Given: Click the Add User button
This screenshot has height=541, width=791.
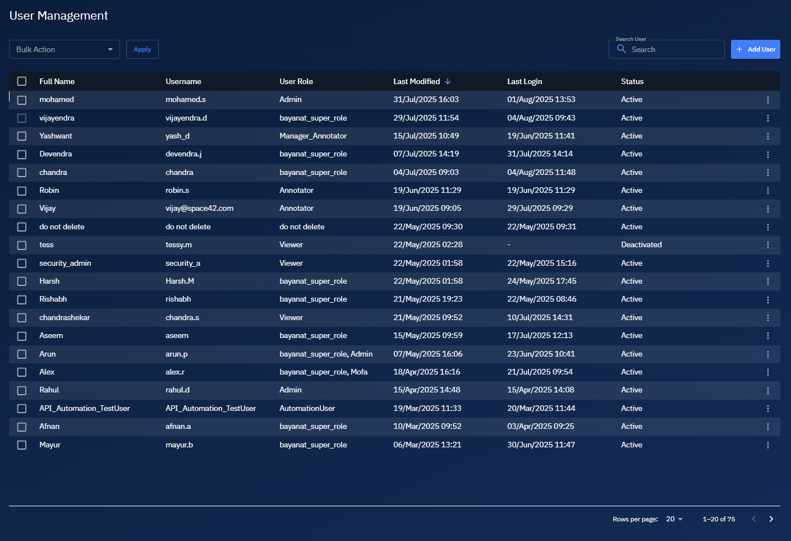Looking at the screenshot, I should click(x=755, y=49).
